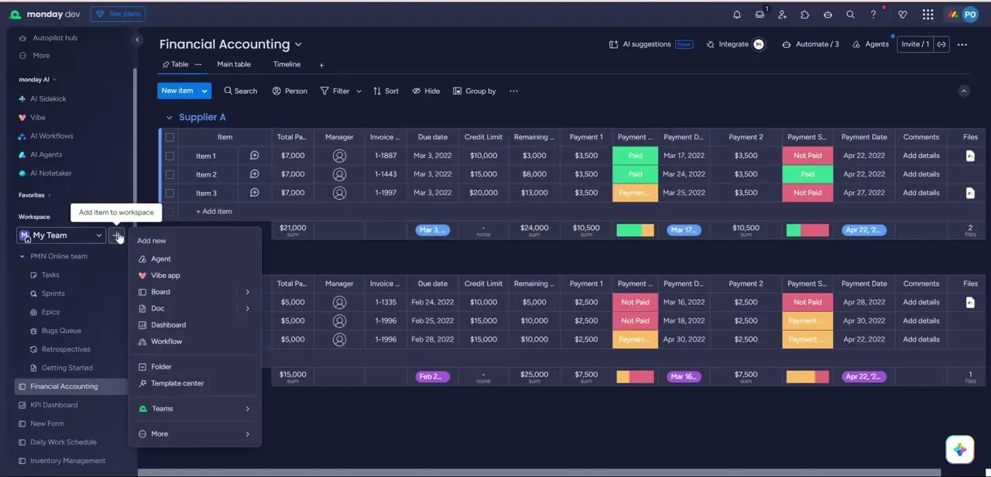Expand the Doc submenu arrow
Screen dimensions: 991x477
tap(248, 308)
